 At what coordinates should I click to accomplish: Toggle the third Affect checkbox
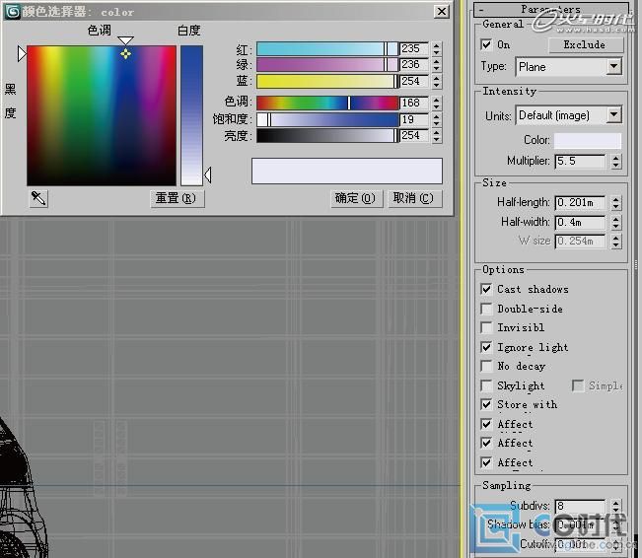pyautogui.click(x=486, y=462)
